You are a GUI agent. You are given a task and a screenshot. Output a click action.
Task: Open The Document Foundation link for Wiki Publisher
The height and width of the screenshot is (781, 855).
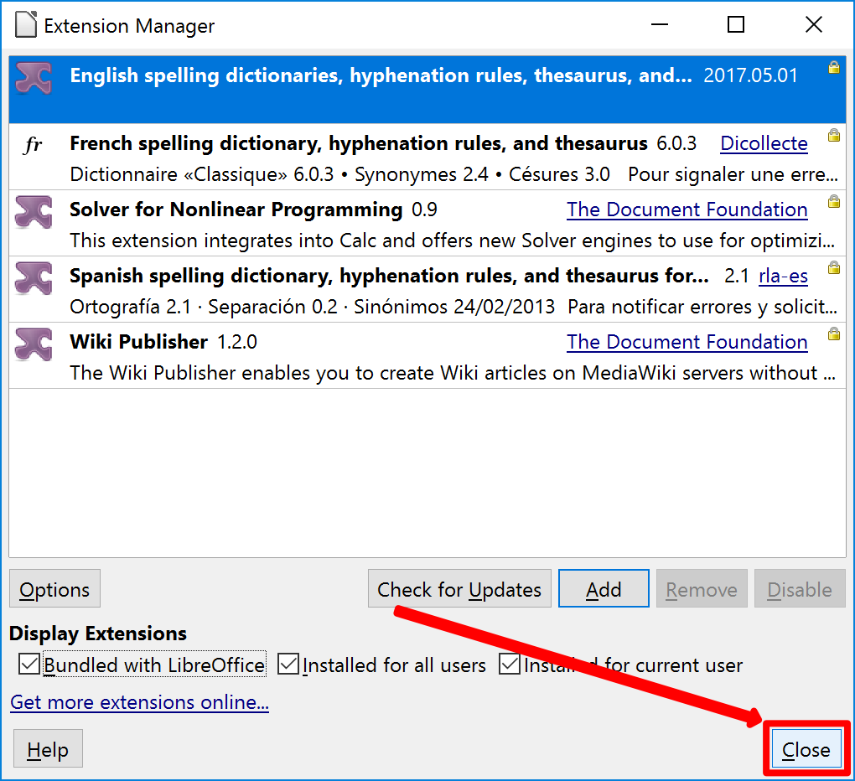pos(687,342)
